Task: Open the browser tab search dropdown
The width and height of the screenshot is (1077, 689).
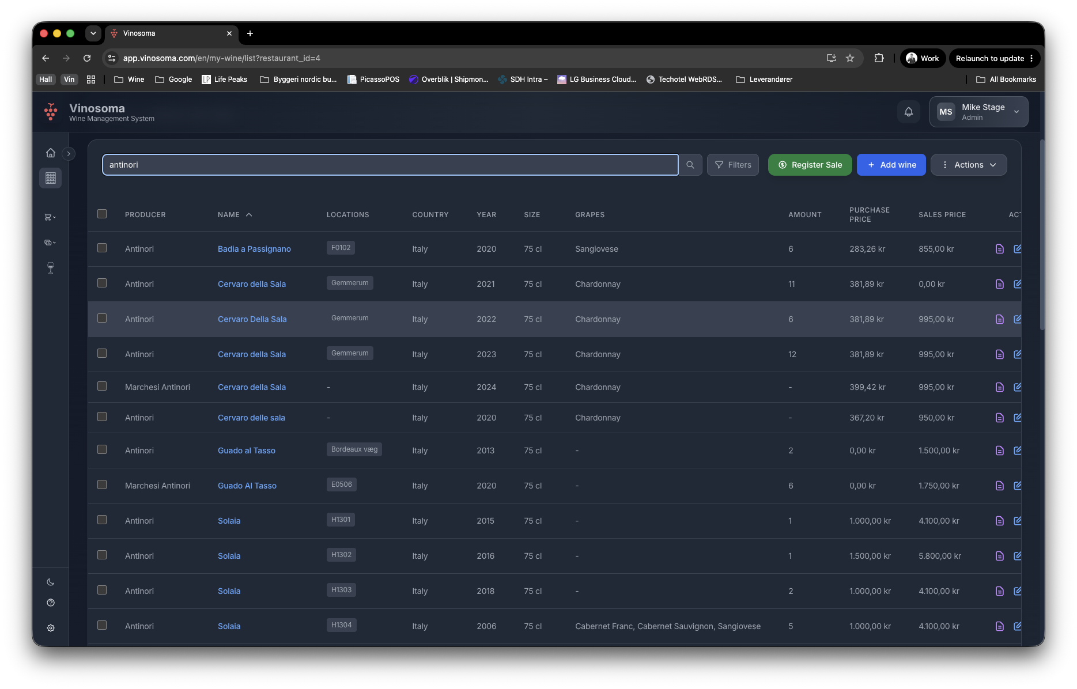Action: tap(93, 33)
